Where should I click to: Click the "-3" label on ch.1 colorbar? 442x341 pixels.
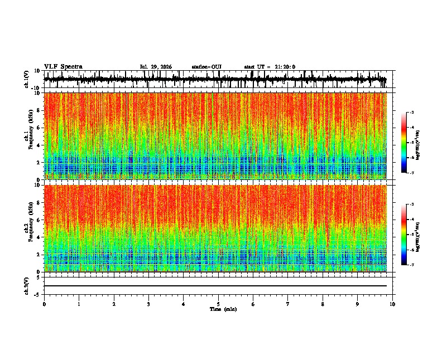click(x=411, y=113)
